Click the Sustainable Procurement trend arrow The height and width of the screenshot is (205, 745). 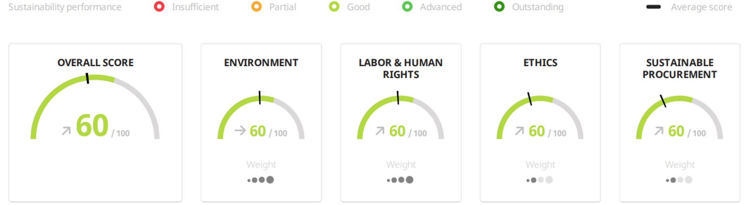coord(659,131)
